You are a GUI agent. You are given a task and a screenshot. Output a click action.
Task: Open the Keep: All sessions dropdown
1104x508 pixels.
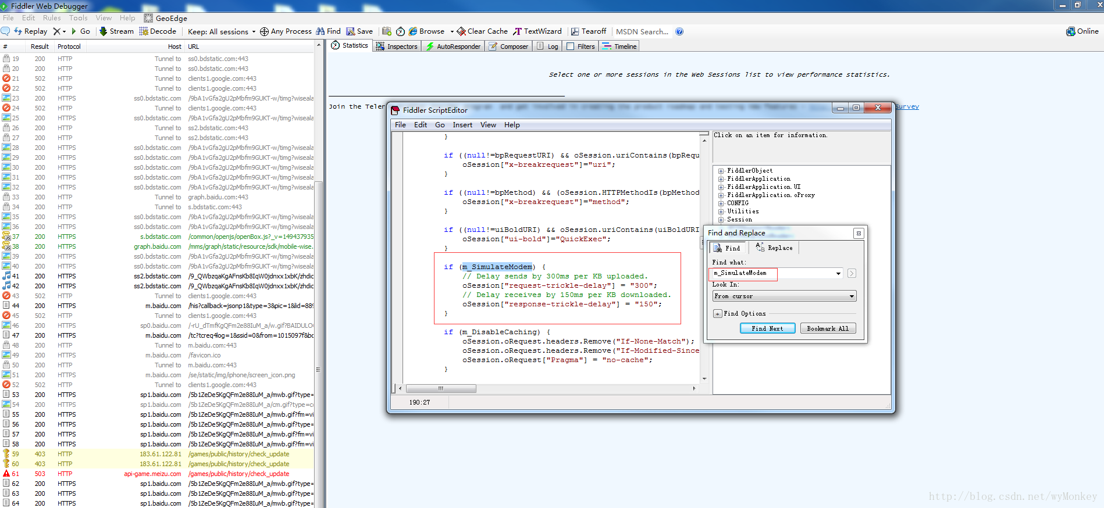(222, 31)
